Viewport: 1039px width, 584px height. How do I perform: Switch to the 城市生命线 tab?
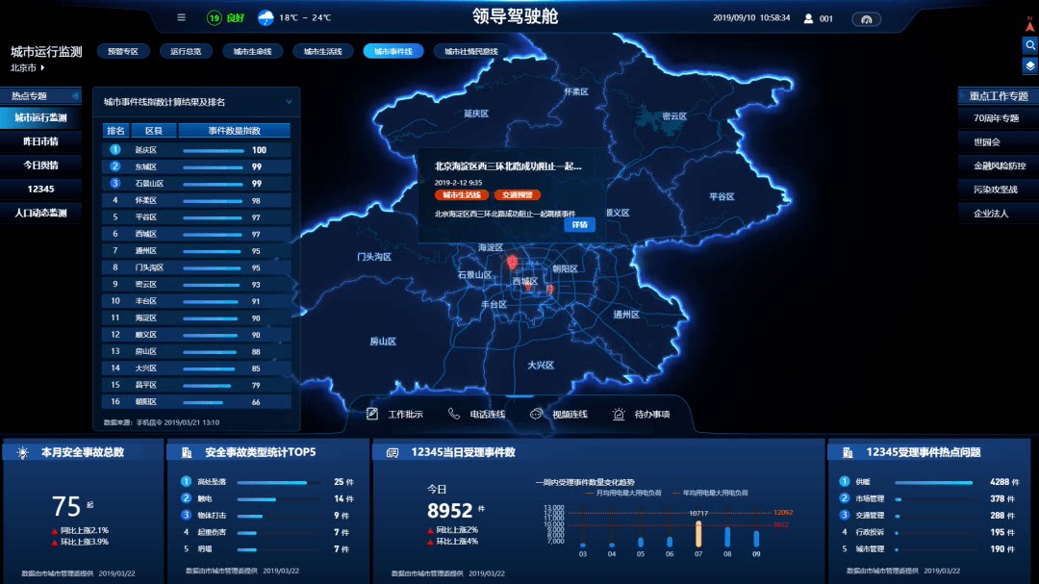(252, 51)
